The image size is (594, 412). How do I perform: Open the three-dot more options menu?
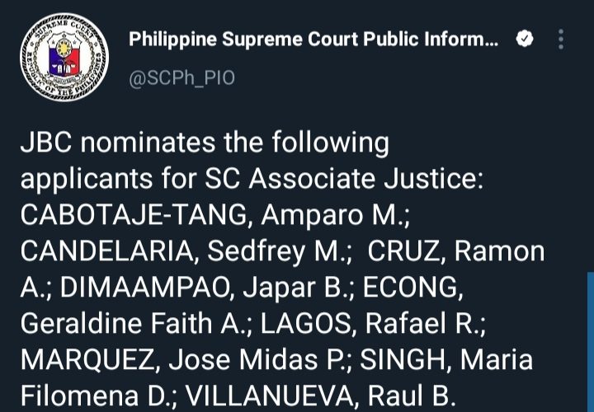click(562, 39)
